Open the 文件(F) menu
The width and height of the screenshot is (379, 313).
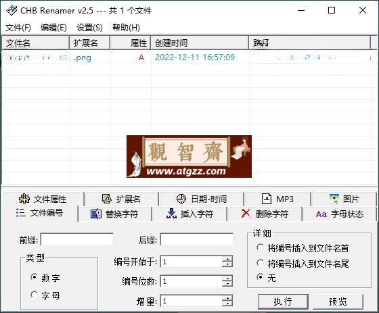18,28
